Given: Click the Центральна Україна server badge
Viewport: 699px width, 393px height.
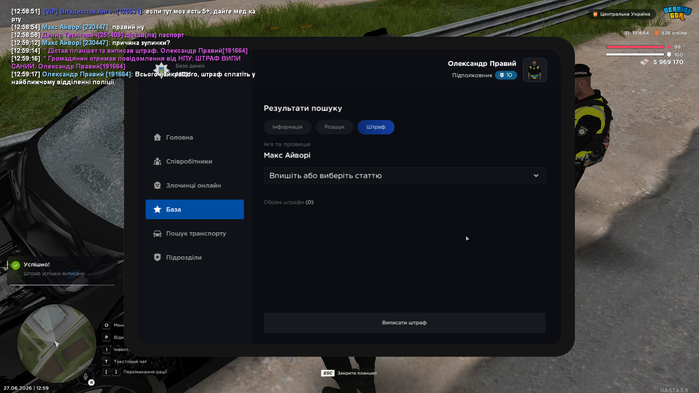Looking at the screenshot, I should tap(621, 14).
